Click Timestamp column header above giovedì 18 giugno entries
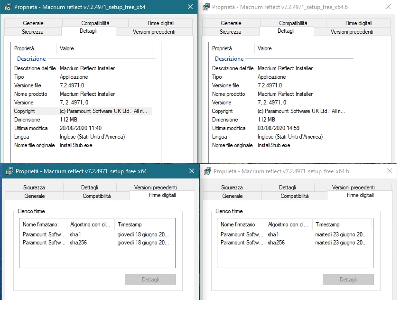The image size is (410, 309). (x=144, y=225)
